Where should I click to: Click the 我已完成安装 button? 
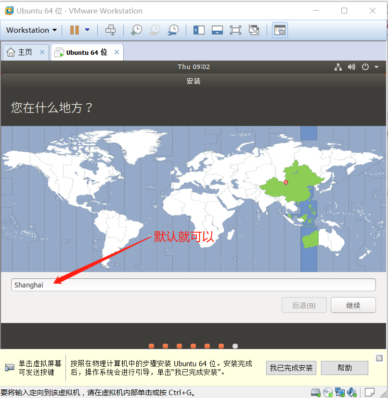click(291, 368)
